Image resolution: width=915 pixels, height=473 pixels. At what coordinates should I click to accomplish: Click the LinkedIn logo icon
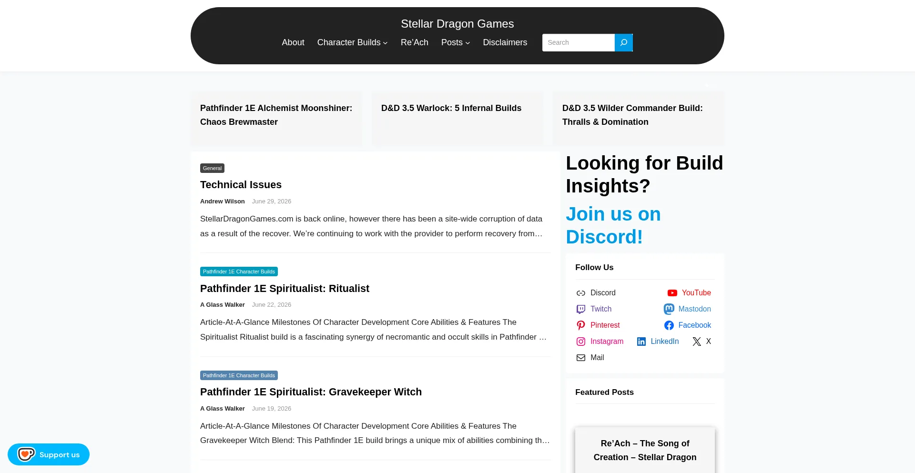tap(641, 342)
